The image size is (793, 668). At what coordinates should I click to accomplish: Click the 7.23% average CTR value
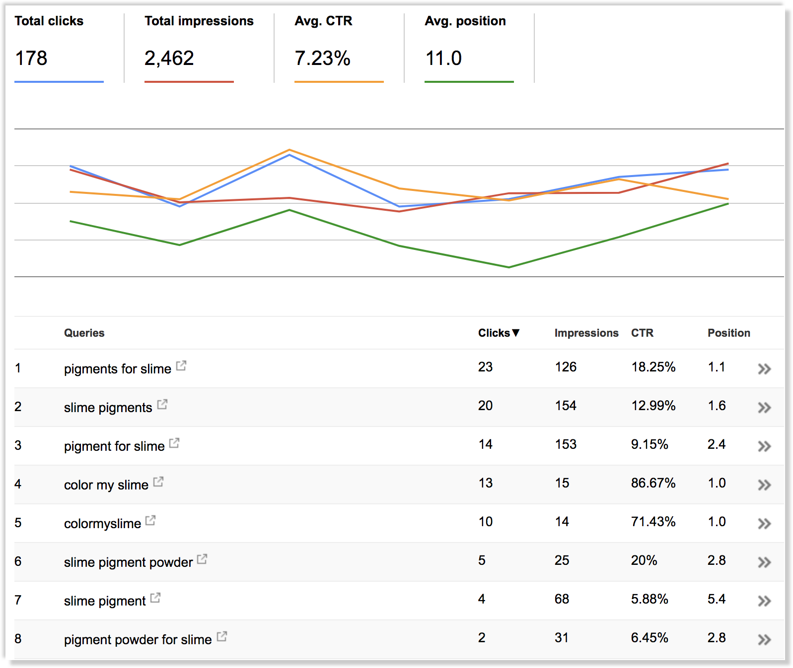(x=323, y=58)
